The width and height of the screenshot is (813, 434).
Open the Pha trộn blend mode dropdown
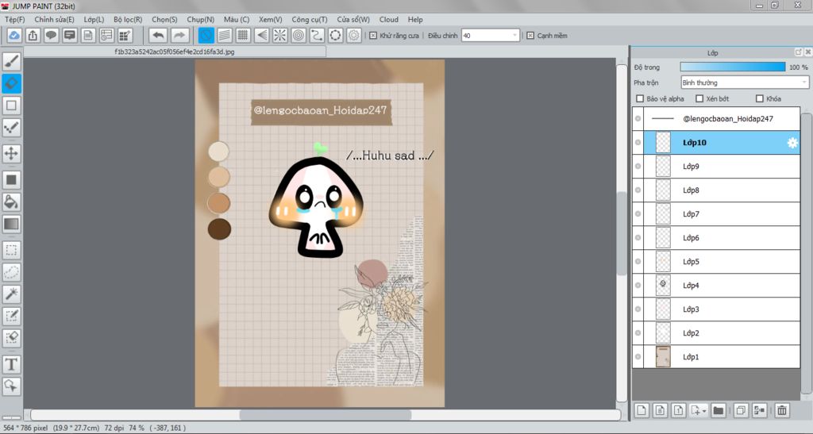pos(745,83)
